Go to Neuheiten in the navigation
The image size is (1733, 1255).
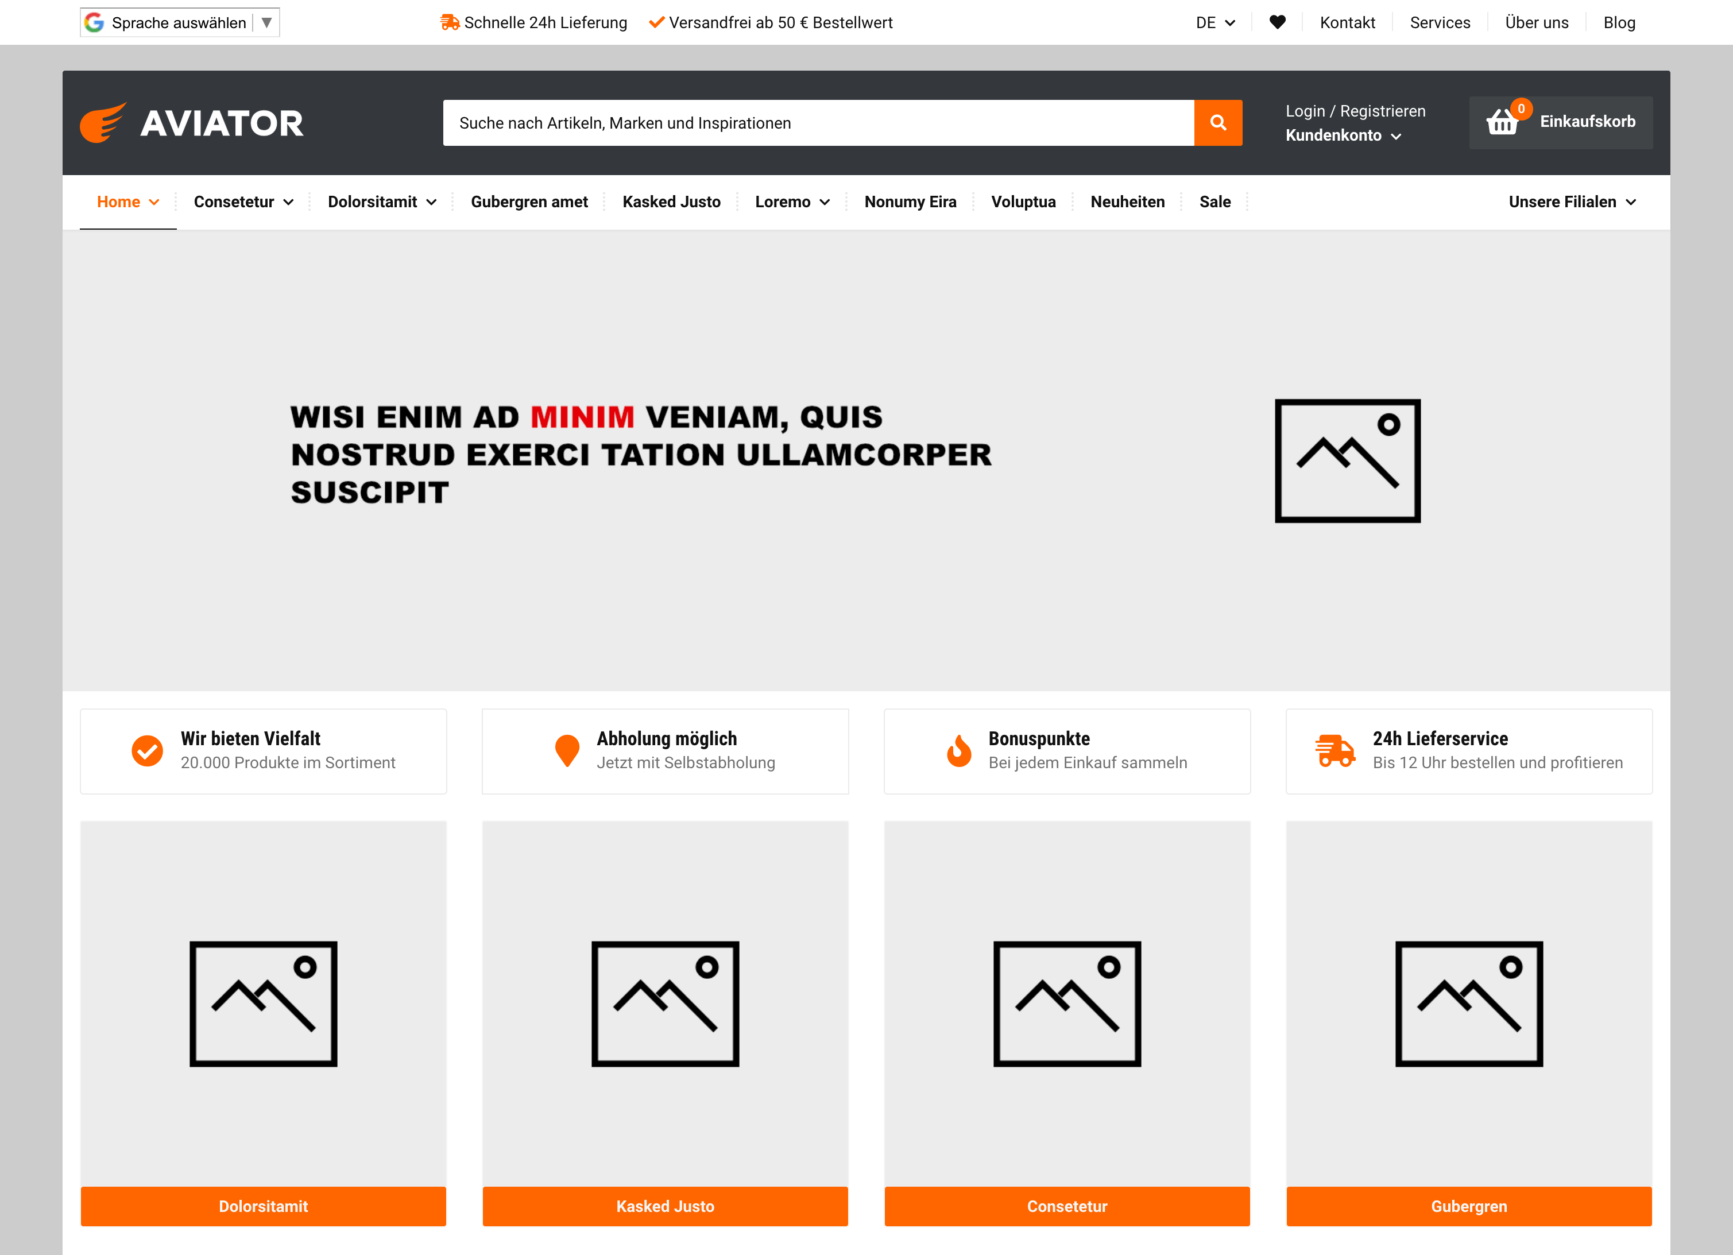(1127, 202)
